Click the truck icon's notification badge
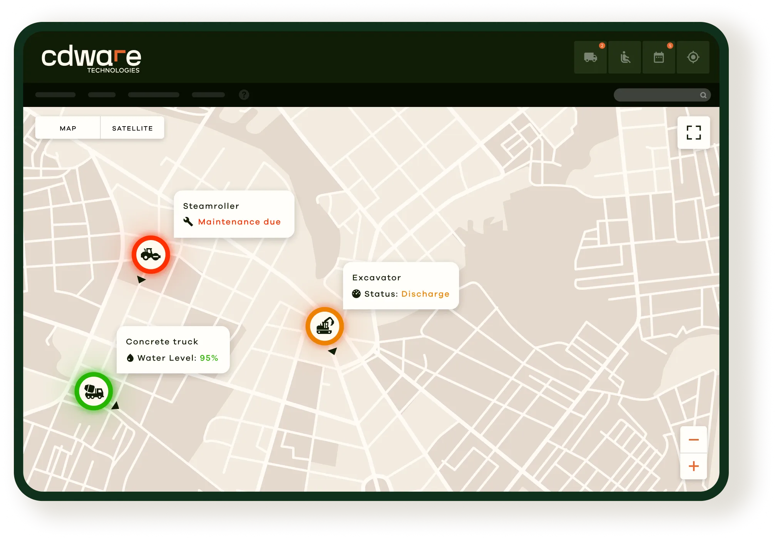 point(602,45)
